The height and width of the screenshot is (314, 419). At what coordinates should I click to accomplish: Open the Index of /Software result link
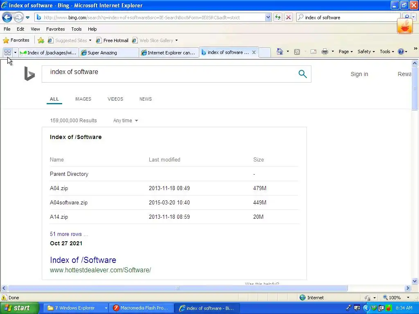point(83,260)
